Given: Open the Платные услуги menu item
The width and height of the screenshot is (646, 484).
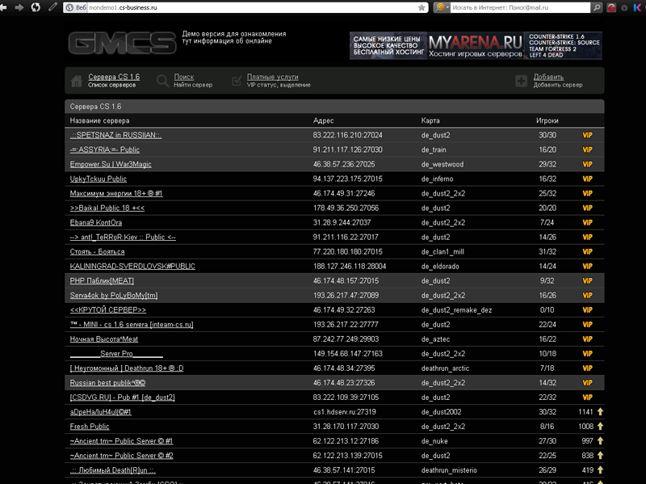Looking at the screenshot, I should point(270,77).
